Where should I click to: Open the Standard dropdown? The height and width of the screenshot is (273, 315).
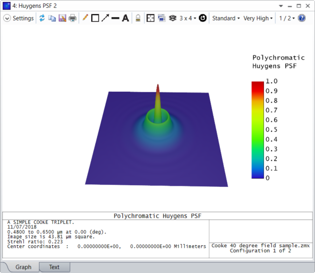tap(226, 18)
